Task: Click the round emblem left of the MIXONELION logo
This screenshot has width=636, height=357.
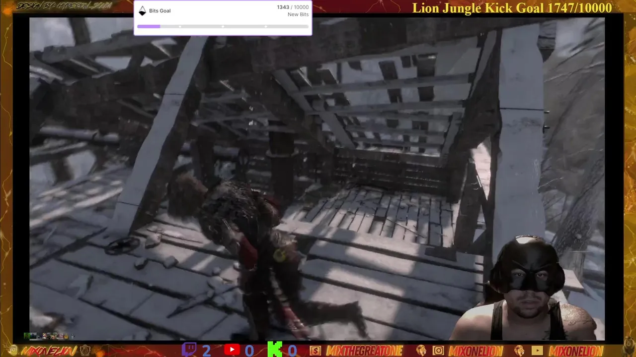Action: [13, 351]
